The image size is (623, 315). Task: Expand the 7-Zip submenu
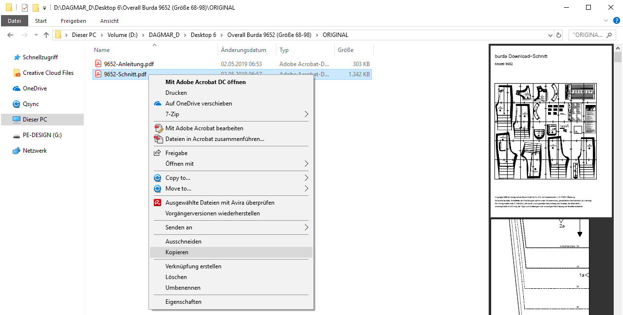tap(306, 114)
